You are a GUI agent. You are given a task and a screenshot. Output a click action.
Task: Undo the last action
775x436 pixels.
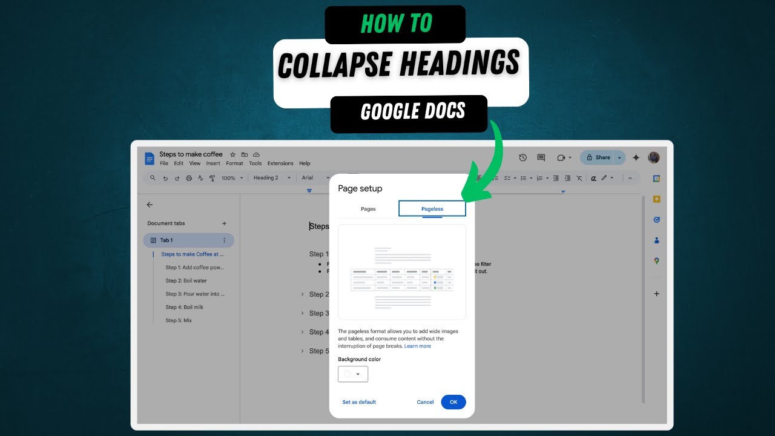point(165,178)
